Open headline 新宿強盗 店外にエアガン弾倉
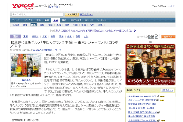Image resolution: width=183 pixels, height=122 pixels. click(x=142, y=104)
